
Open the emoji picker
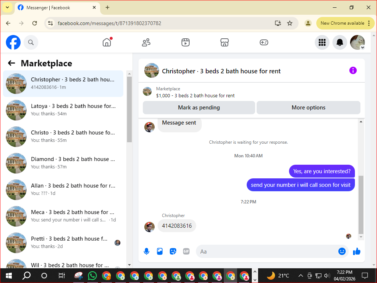pos(342,251)
